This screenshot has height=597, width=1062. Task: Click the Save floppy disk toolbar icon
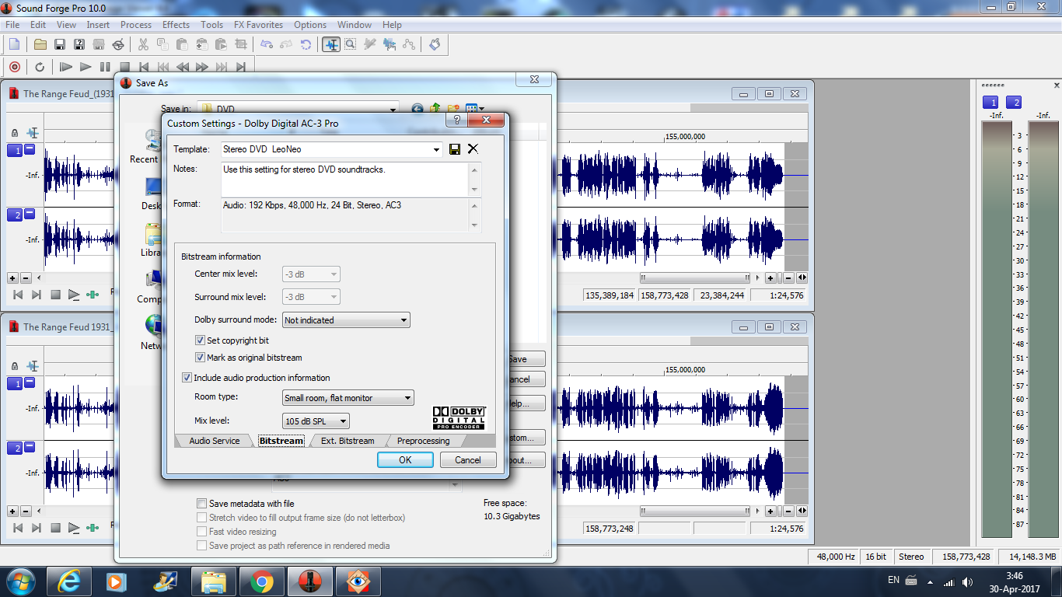point(60,44)
